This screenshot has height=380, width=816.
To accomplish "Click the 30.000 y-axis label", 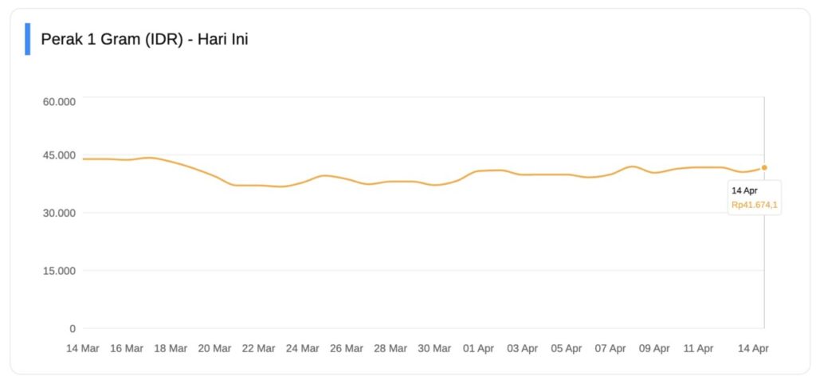I will pyautogui.click(x=58, y=213).
